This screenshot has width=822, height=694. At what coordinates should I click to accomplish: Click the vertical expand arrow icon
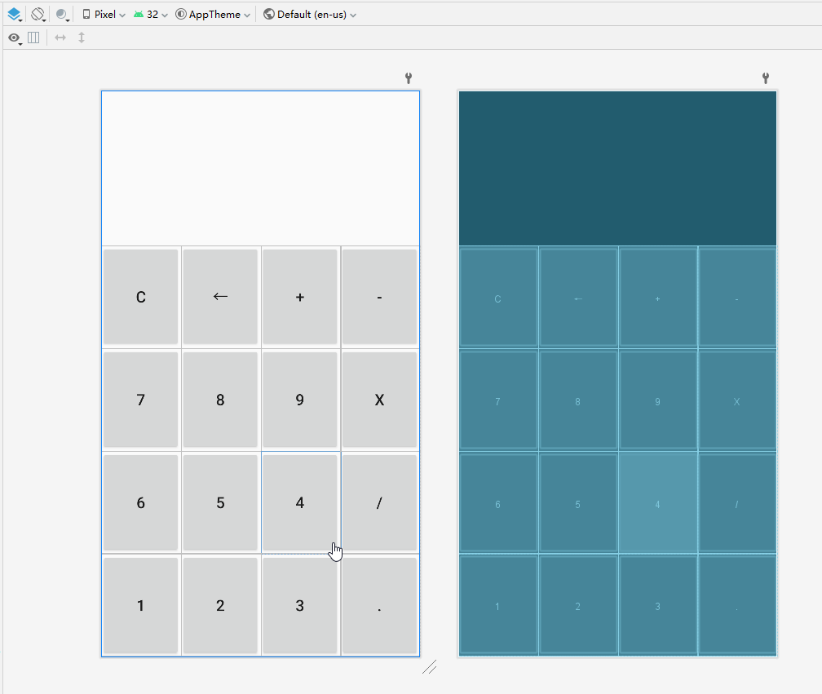pos(81,38)
